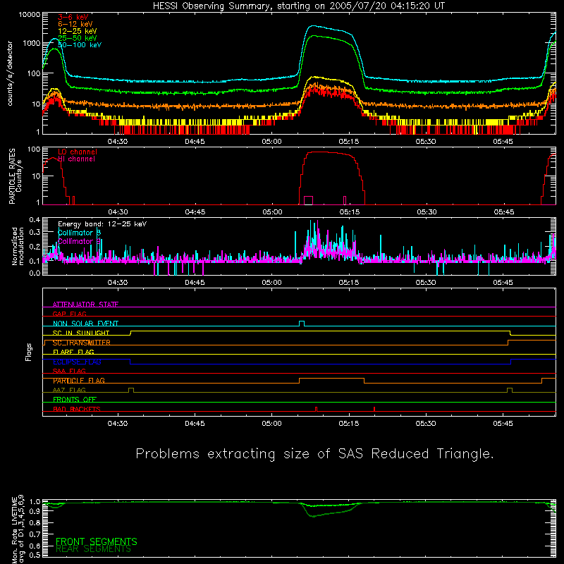Click the FLARE_FLAG label
The image size is (564, 564).
pyautogui.click(x=73, y=352)
